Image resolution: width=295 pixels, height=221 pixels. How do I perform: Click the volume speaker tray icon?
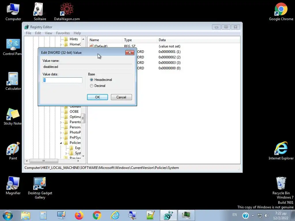point(267,215)
